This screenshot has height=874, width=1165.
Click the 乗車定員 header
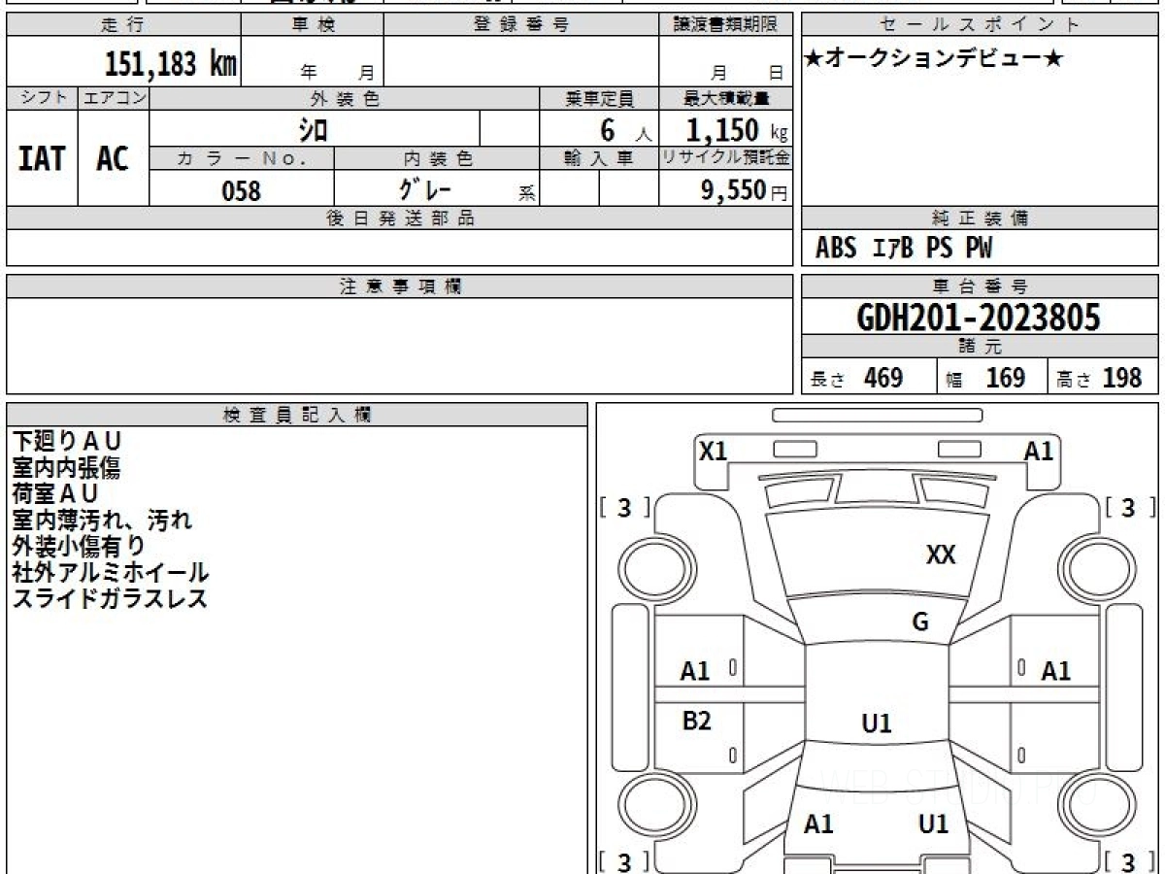[x=599, y=98]
